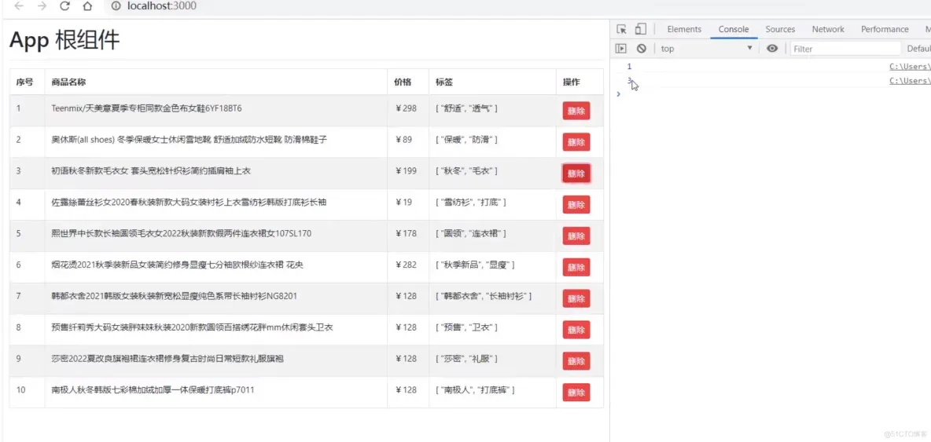
Task: Click source link for console log 1
Action: pos(910,67)
